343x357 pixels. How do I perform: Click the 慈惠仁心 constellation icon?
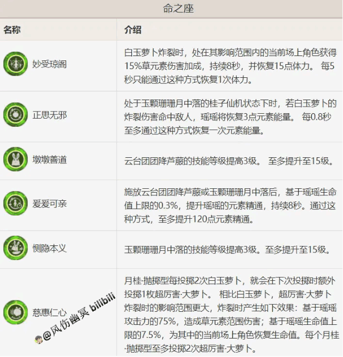pyautogui.click(x=15, y=312)
